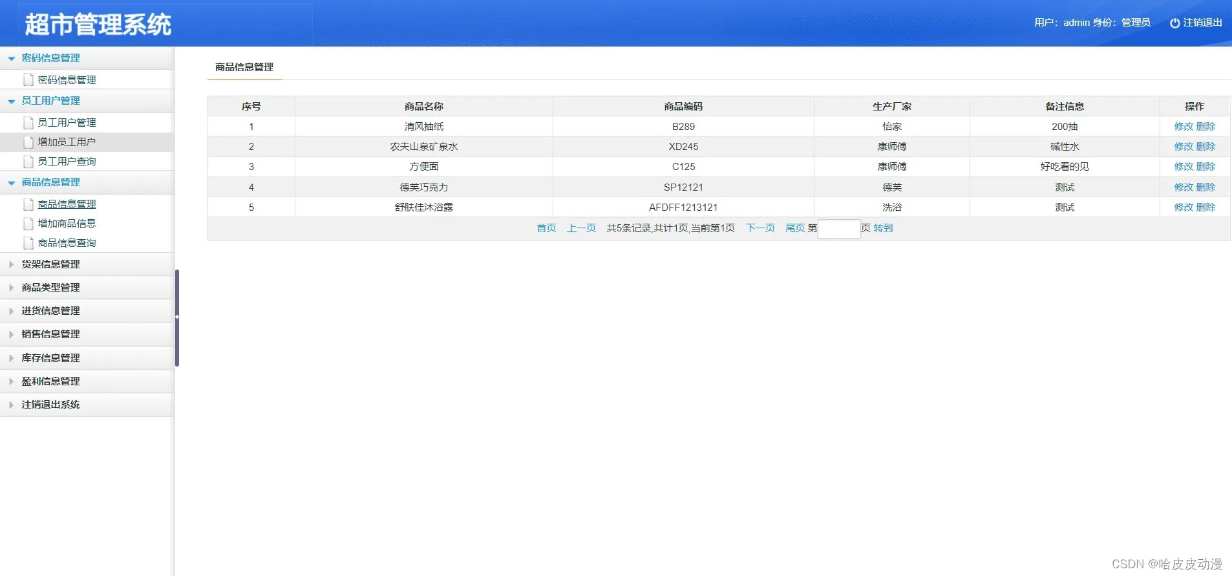
Task: Click the 盈利信息管理 section header
Action: click(x=87, y=381)
